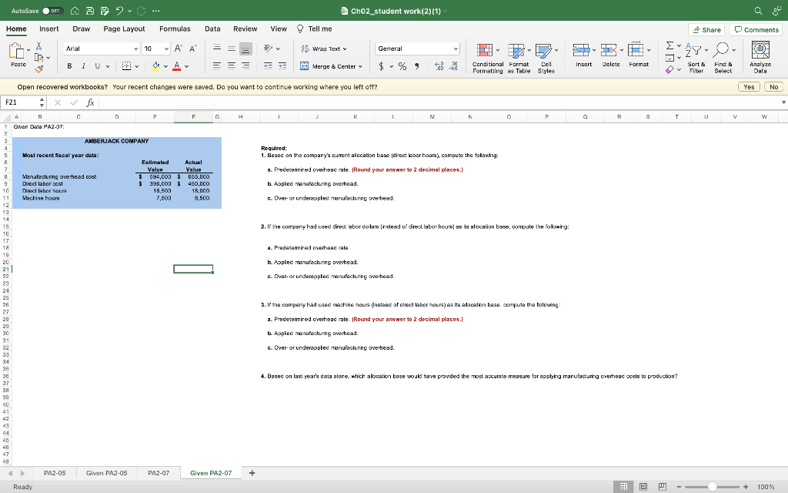Open the Page Layout ribbon tab
The image size is (788, 493).
coord(124,29)
